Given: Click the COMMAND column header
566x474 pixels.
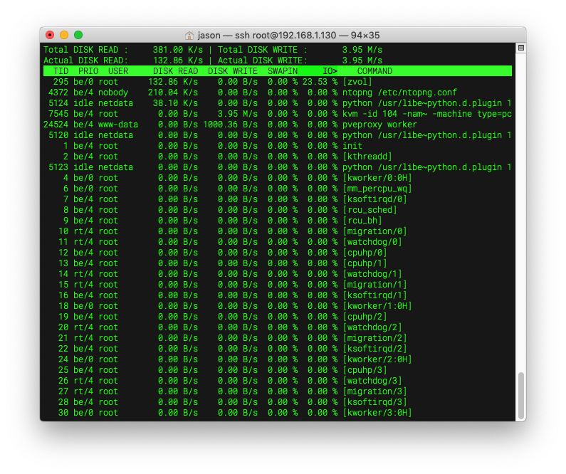Looking at the screenshot, I should click(374, 71).
